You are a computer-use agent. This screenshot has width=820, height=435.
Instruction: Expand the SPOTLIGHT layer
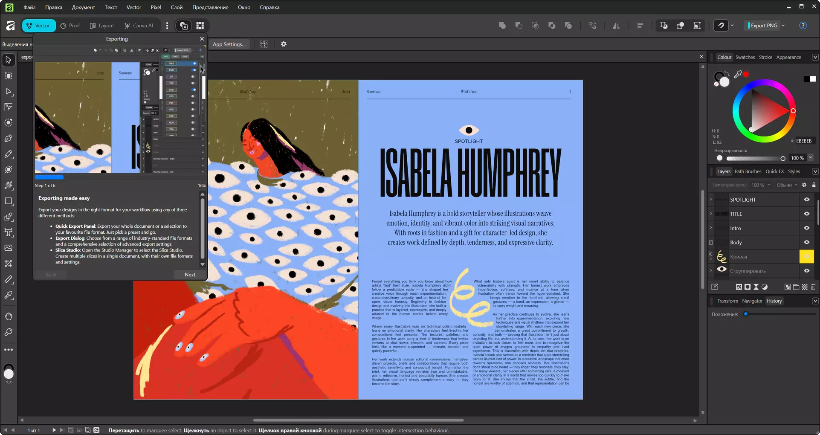[711, 200]
